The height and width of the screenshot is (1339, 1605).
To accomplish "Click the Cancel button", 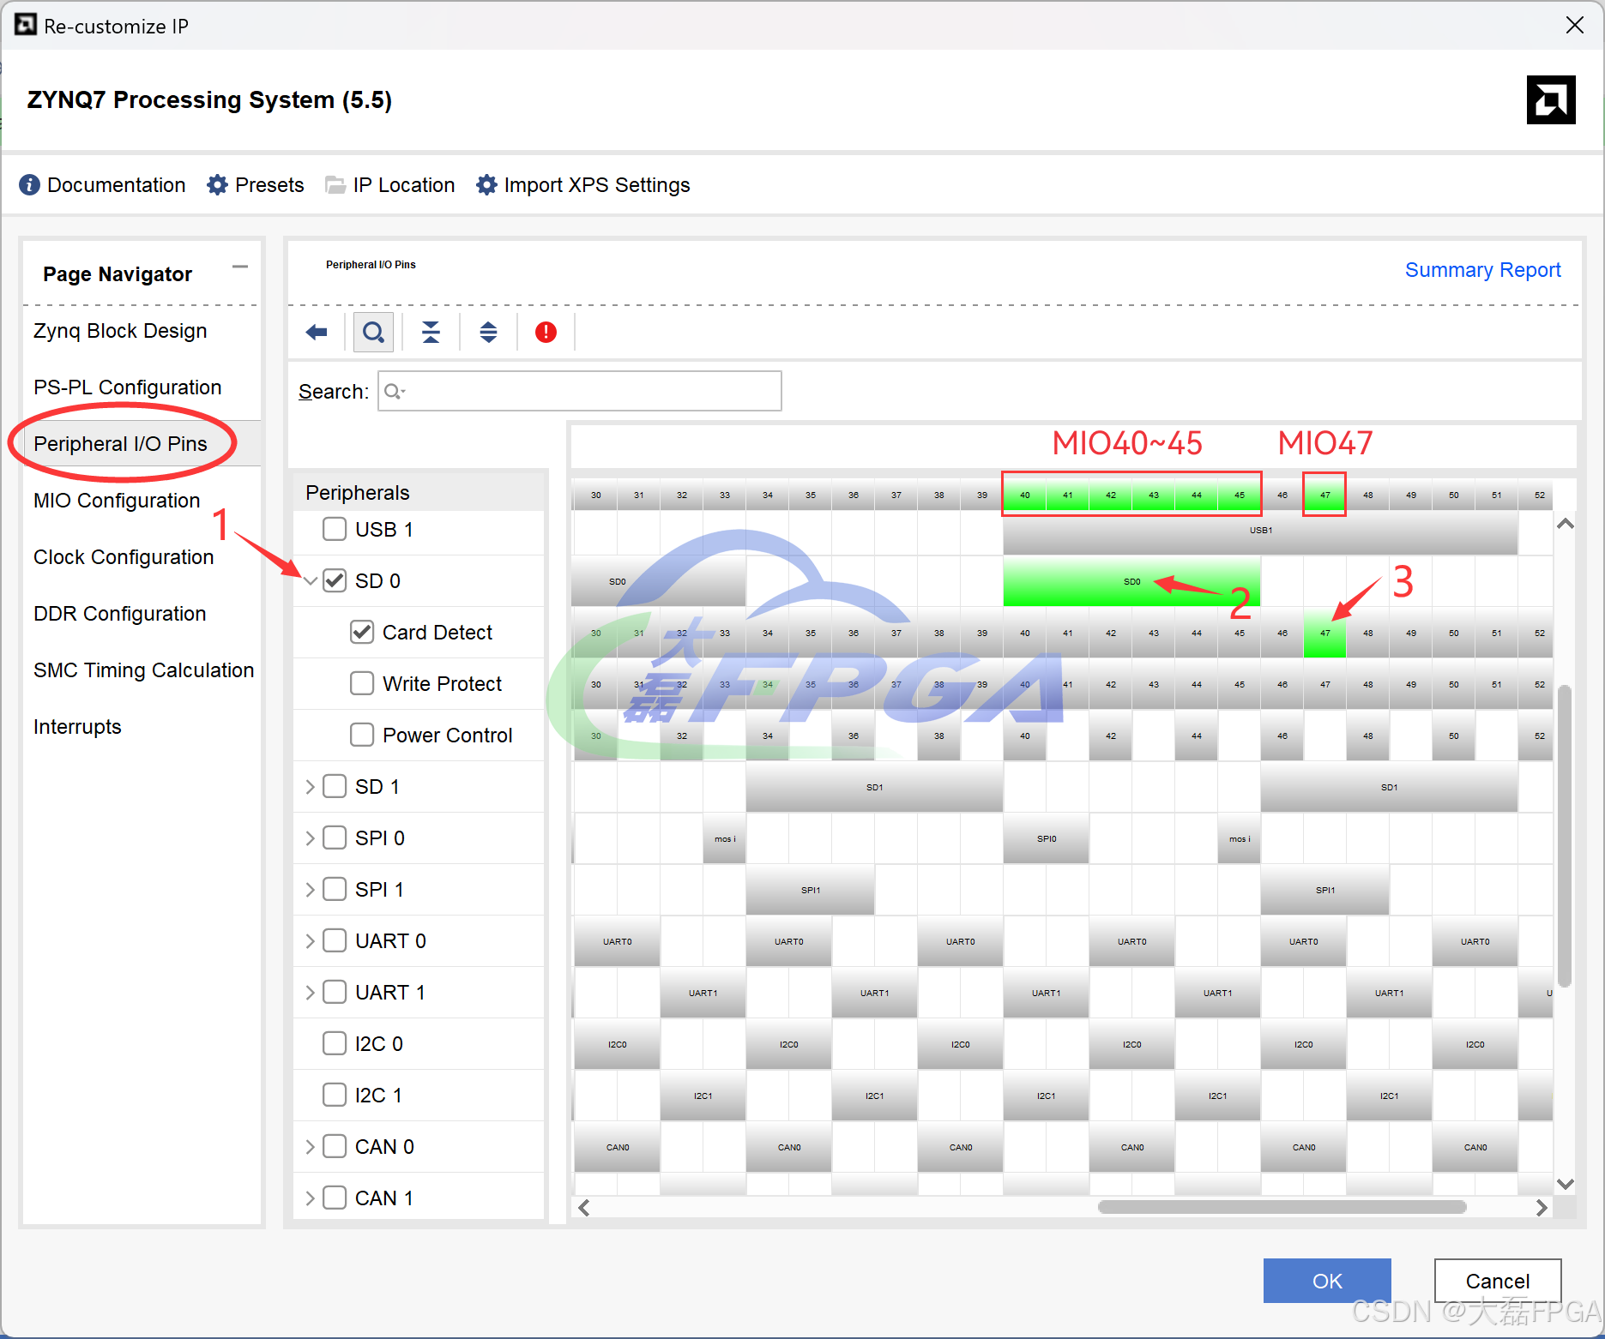I will pos(1498,1281).
